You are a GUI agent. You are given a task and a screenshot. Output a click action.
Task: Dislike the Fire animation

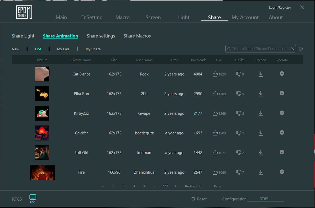tap(239, 172)
